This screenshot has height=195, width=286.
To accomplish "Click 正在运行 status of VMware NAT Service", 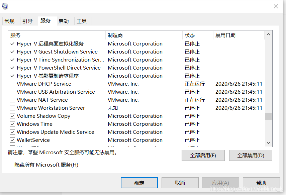I will click(195, 100).
